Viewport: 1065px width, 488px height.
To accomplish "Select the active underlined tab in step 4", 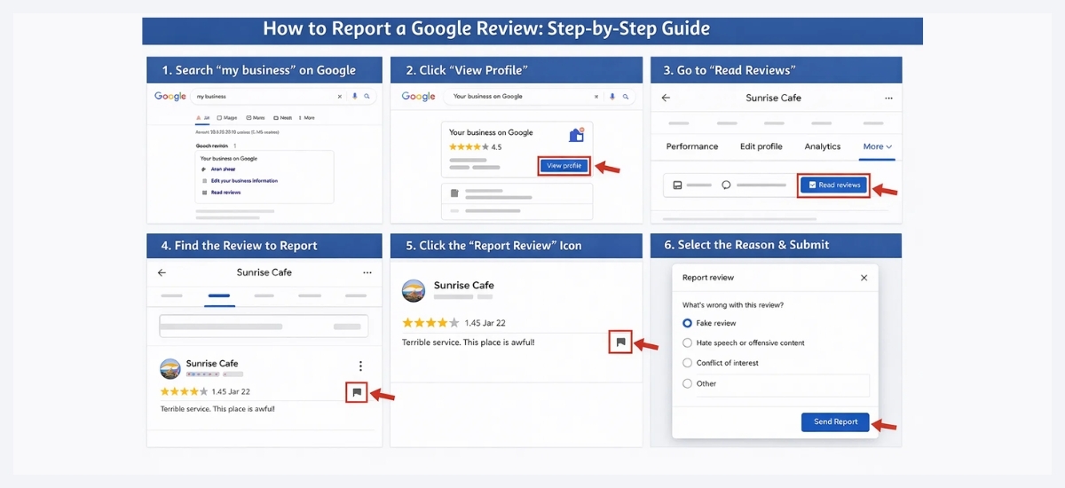I will (219, 296).
